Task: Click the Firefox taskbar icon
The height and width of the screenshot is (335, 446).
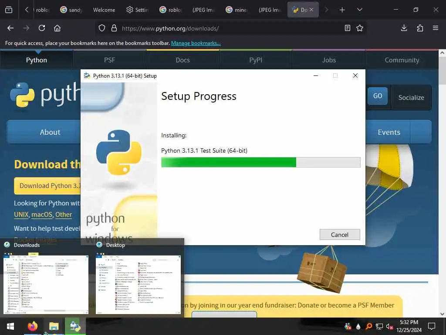Action: (32, 326)
